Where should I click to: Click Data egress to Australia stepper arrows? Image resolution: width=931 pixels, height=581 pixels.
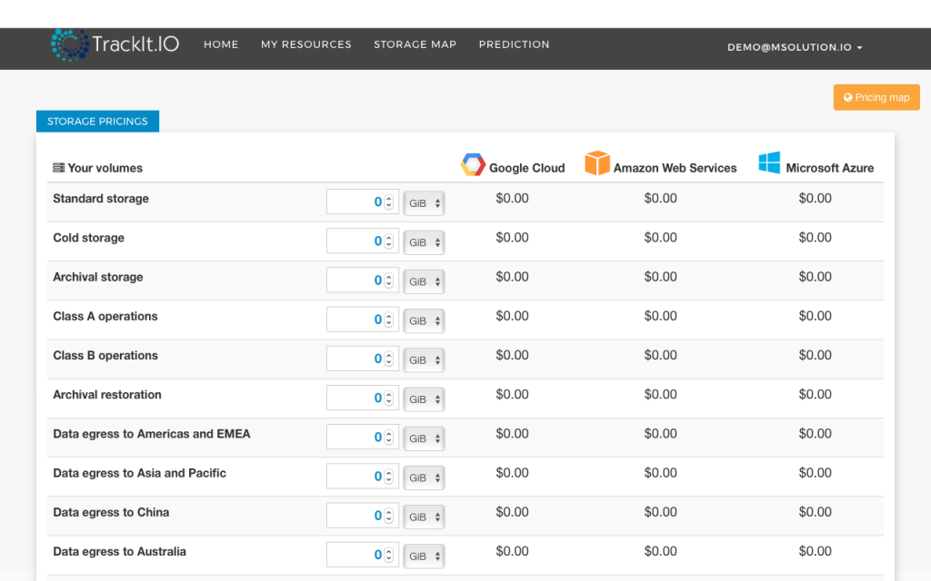(389, 555)
